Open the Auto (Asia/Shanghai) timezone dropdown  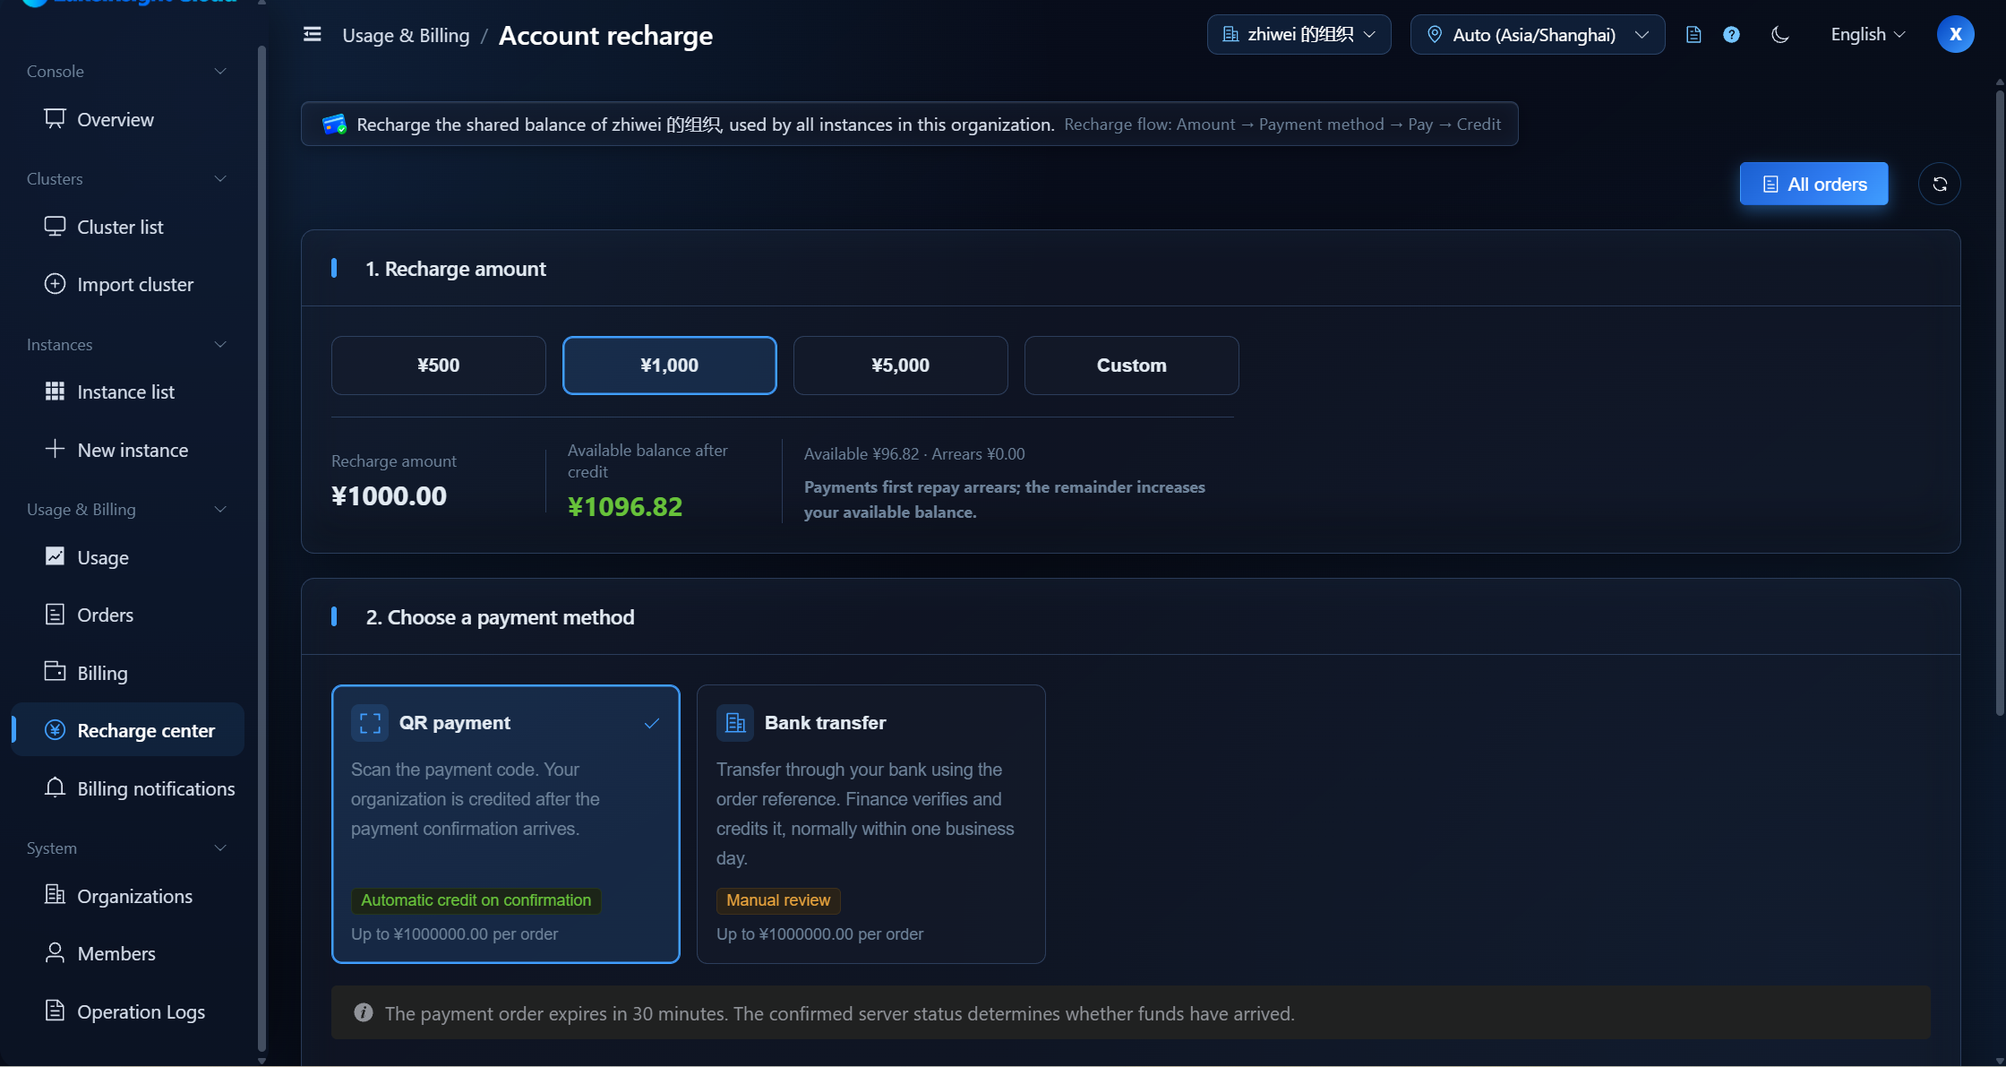[x=1538, y=34]
